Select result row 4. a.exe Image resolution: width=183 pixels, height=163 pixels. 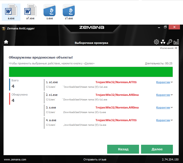click(x=108, y=123)
